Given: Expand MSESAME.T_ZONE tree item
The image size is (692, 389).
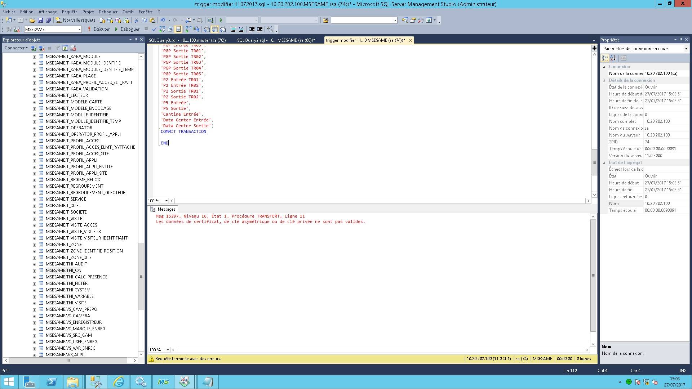Looking at the screenshot, I should pyautogui.click(x=34, y=244).
